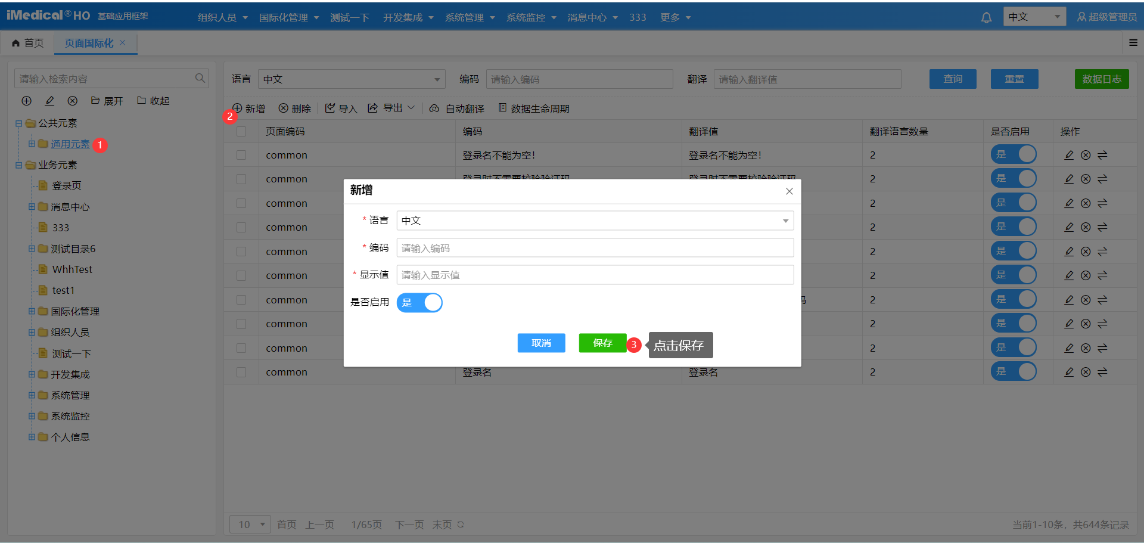Screen dimensions: 1144x543
Task: Open the 导出 dropdown arrow
Action: (411, 108)
